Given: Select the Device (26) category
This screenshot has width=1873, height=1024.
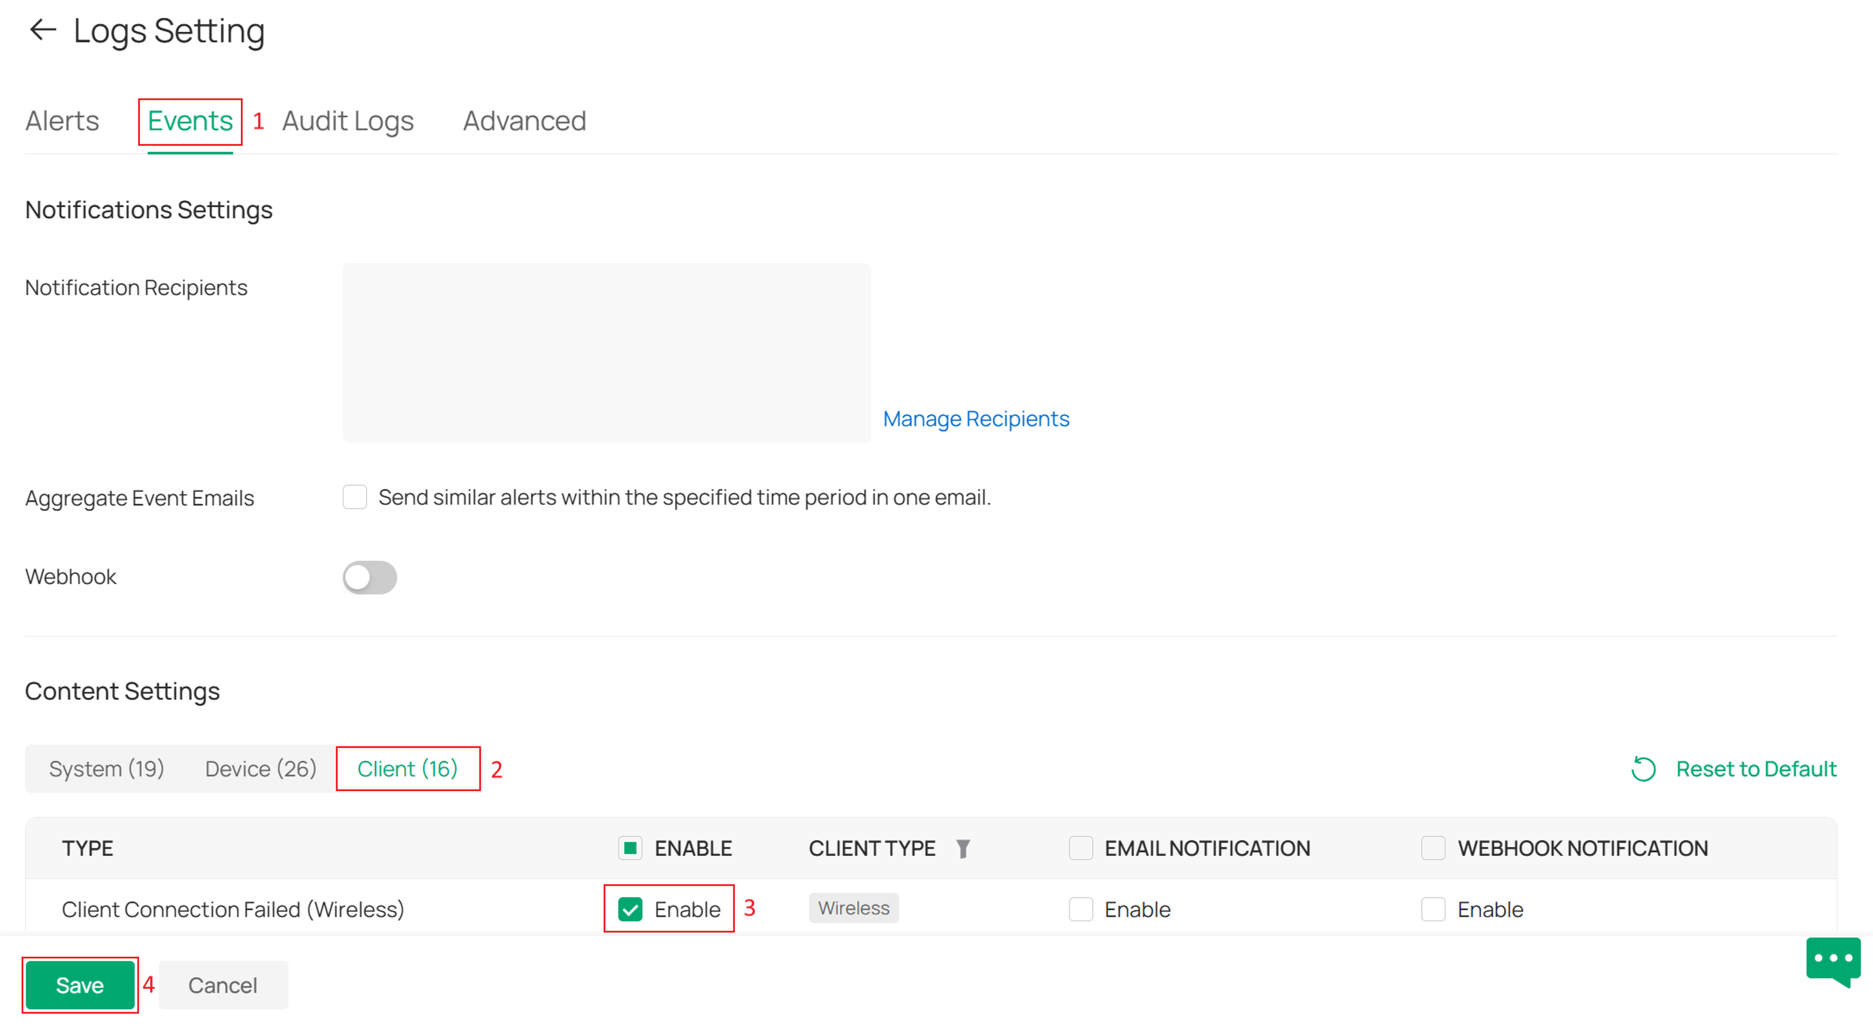Looking at the screenshot, I should pyautogui.click(x=260, y=769).
